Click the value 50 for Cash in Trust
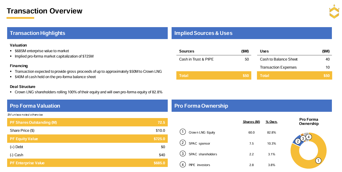The height and width of the screenshot is (172, 342). pyautogui.click(x=247, y=59)
